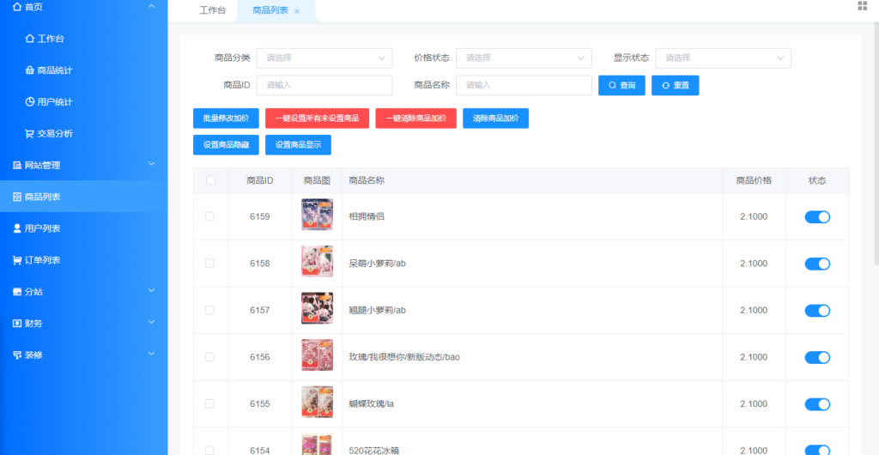This screenshot has width=879, height=455.
Task: Click the home icon beside 首页
Action: [x=17, y=7]
